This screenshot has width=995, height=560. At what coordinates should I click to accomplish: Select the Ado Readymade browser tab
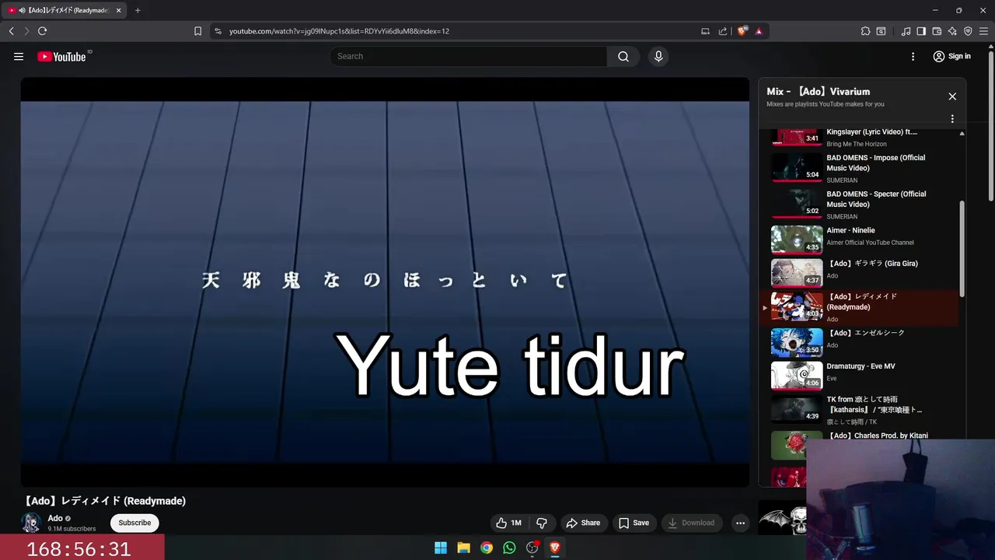(x=65, y=10)
